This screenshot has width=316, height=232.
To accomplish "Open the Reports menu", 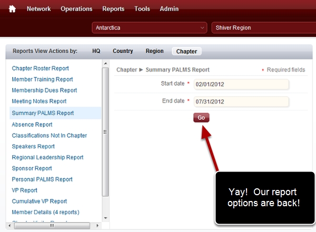I will pyautogui.click(x=113, y=9).
